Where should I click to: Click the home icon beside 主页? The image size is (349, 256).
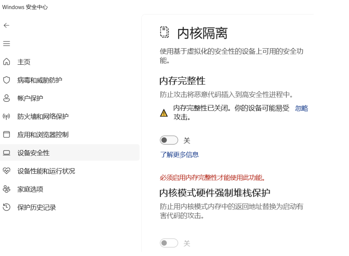click(7, 62)
